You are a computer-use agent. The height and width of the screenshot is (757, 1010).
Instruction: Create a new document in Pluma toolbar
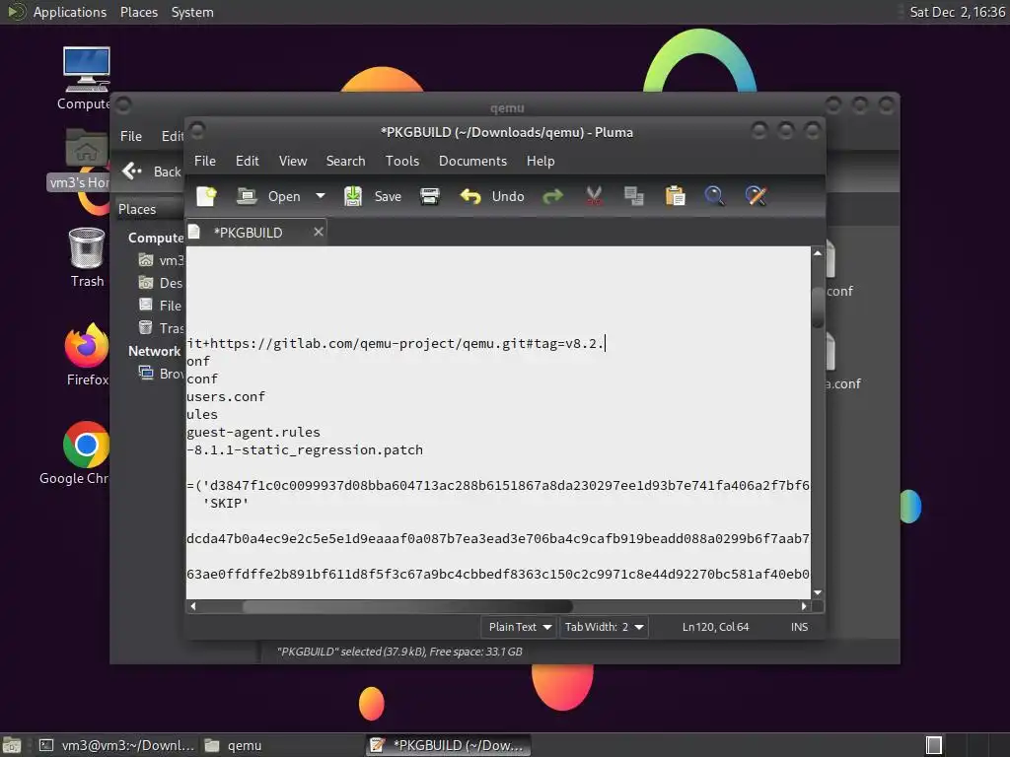click(206, 196)
